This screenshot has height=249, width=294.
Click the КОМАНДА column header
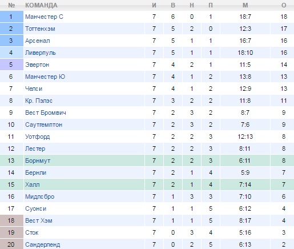[41, 5]
